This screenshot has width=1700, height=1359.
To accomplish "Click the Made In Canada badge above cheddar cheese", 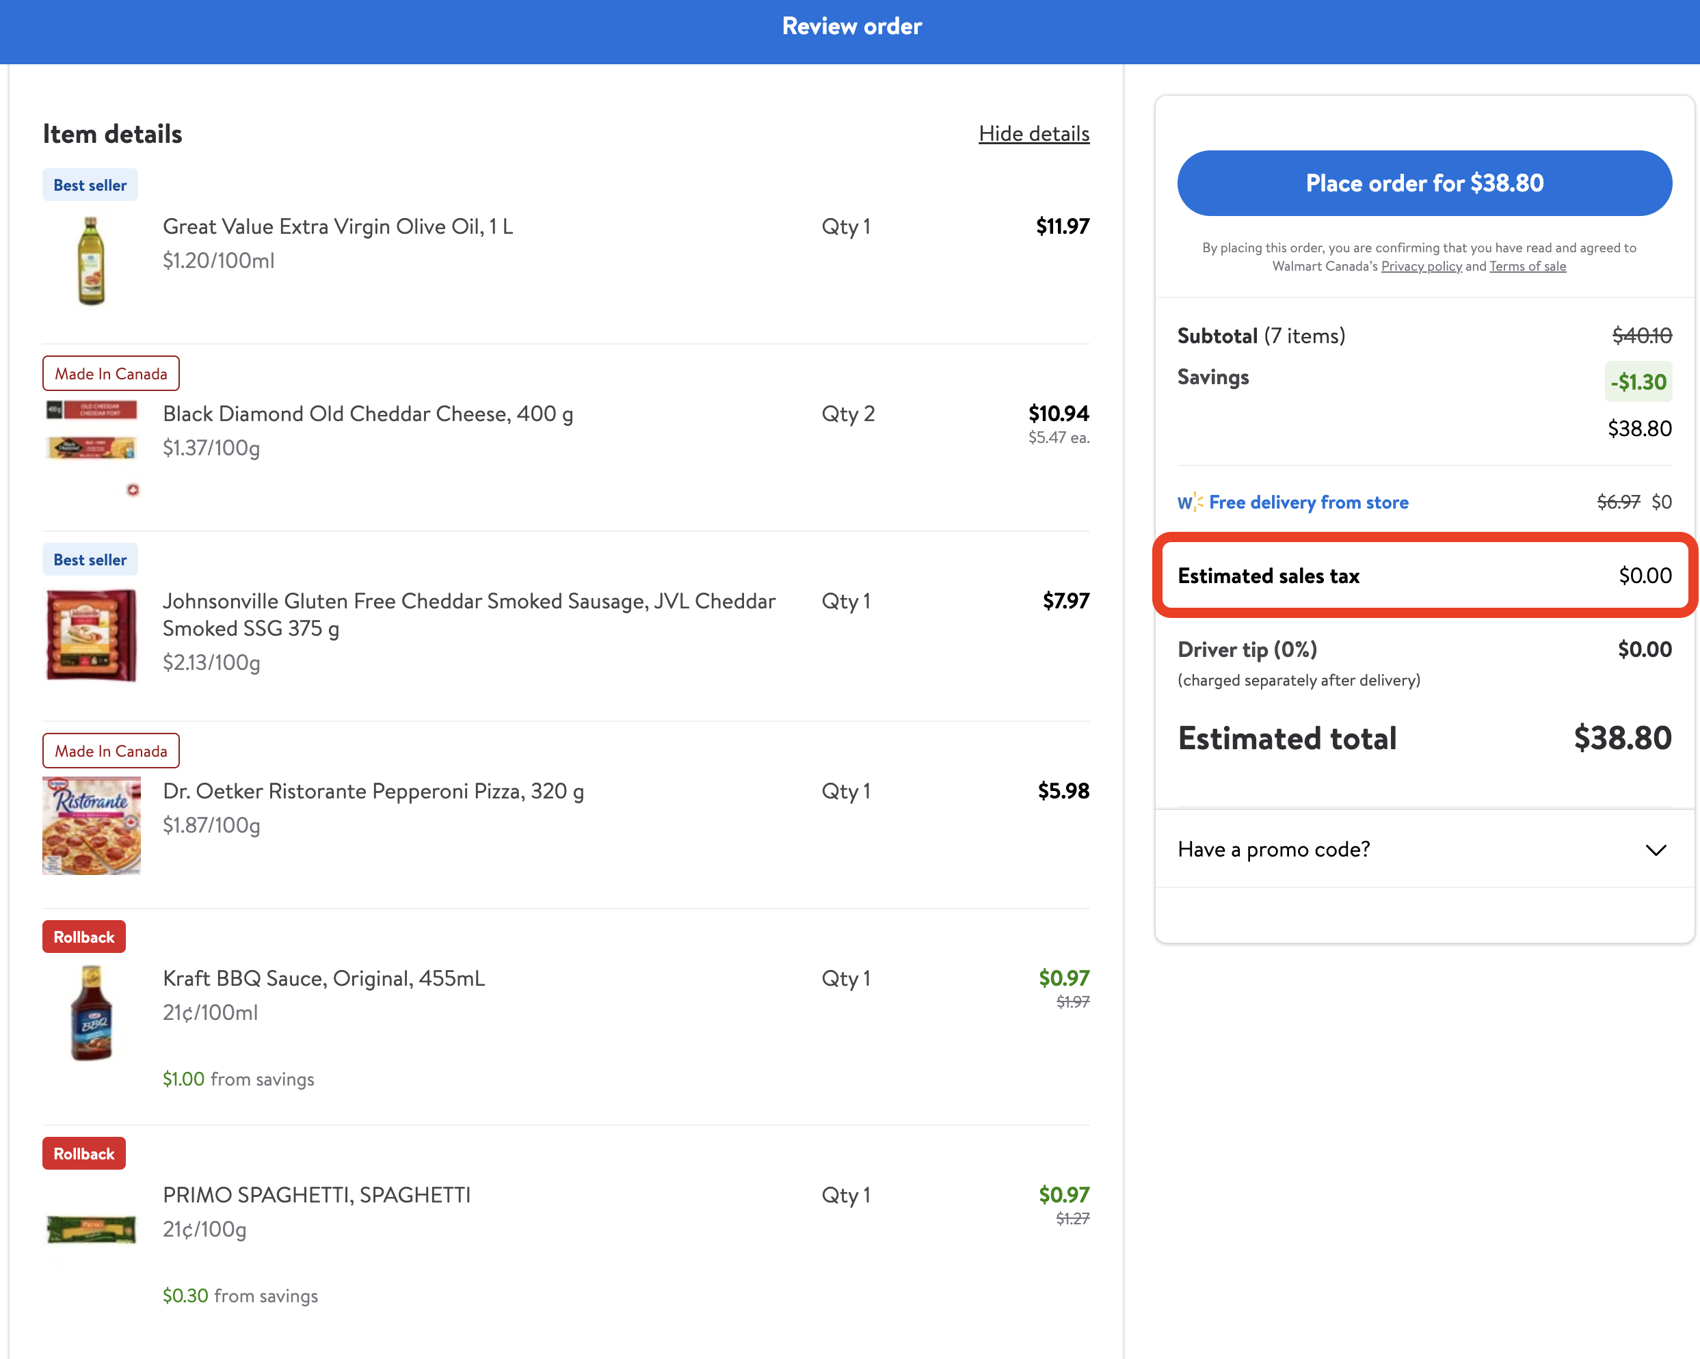I will 111,374.
